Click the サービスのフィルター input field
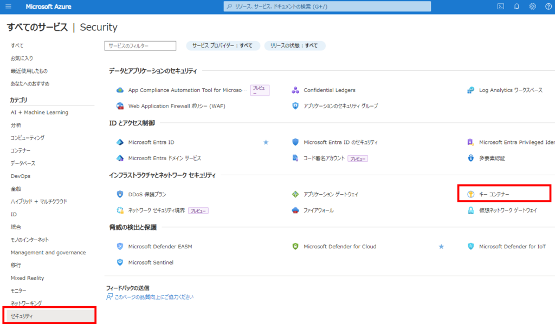The image size is (555, 324). [x=140, y=46]
